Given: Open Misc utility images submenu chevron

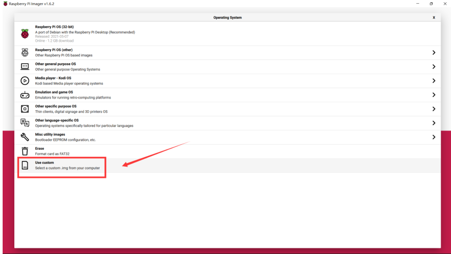Looking at the screenshot, I should click(434, 137).
